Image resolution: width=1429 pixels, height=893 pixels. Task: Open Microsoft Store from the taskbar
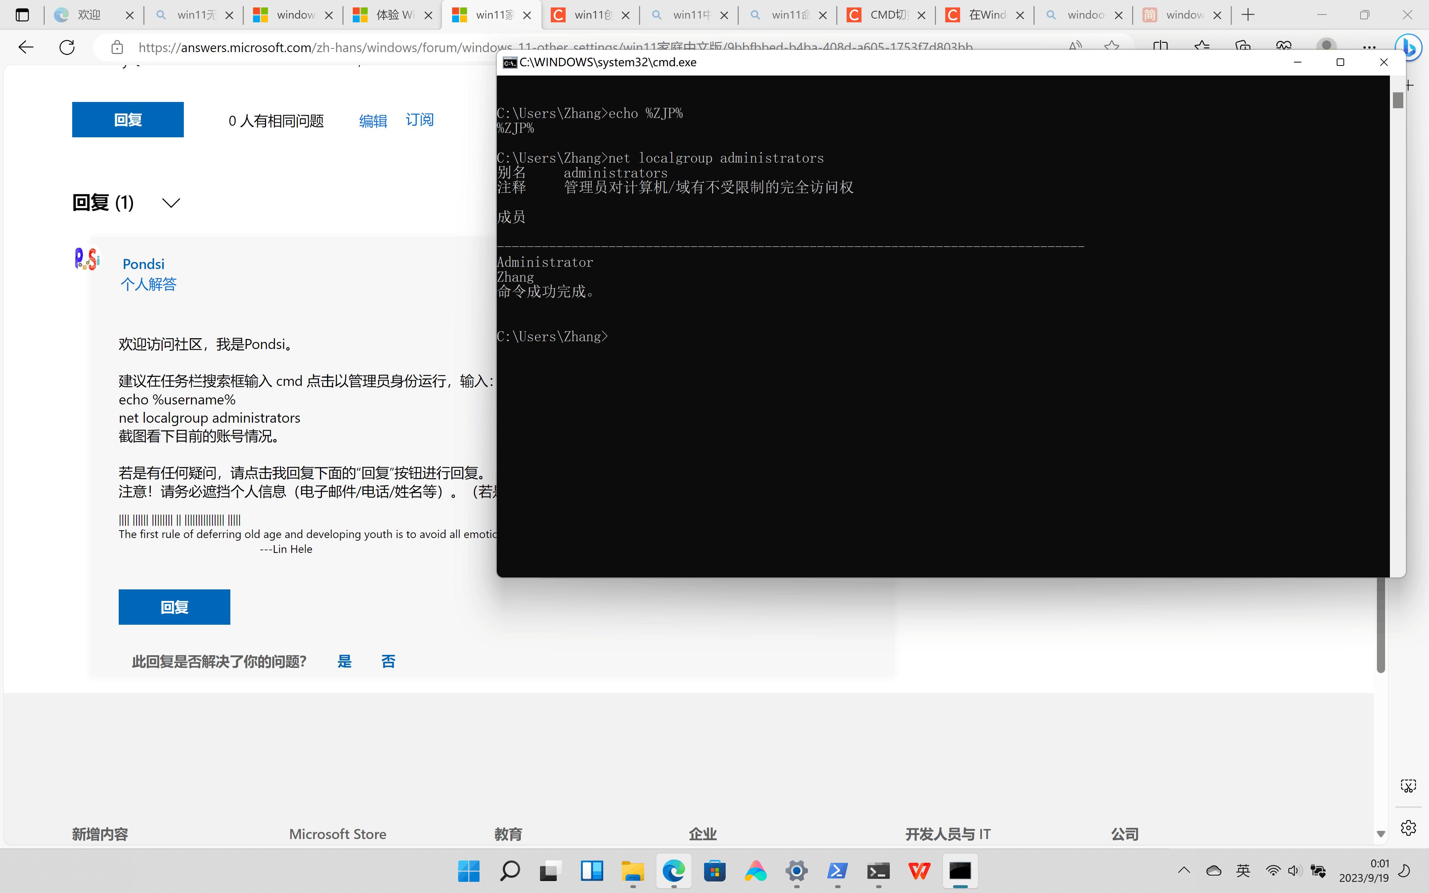714,871
